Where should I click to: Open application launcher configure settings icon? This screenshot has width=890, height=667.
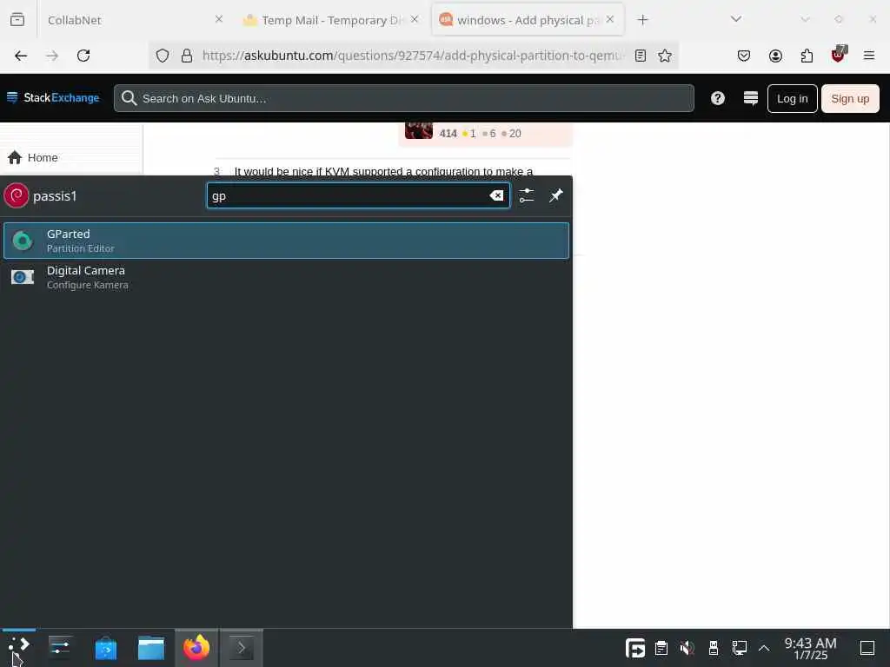click(x=526, y=195)
